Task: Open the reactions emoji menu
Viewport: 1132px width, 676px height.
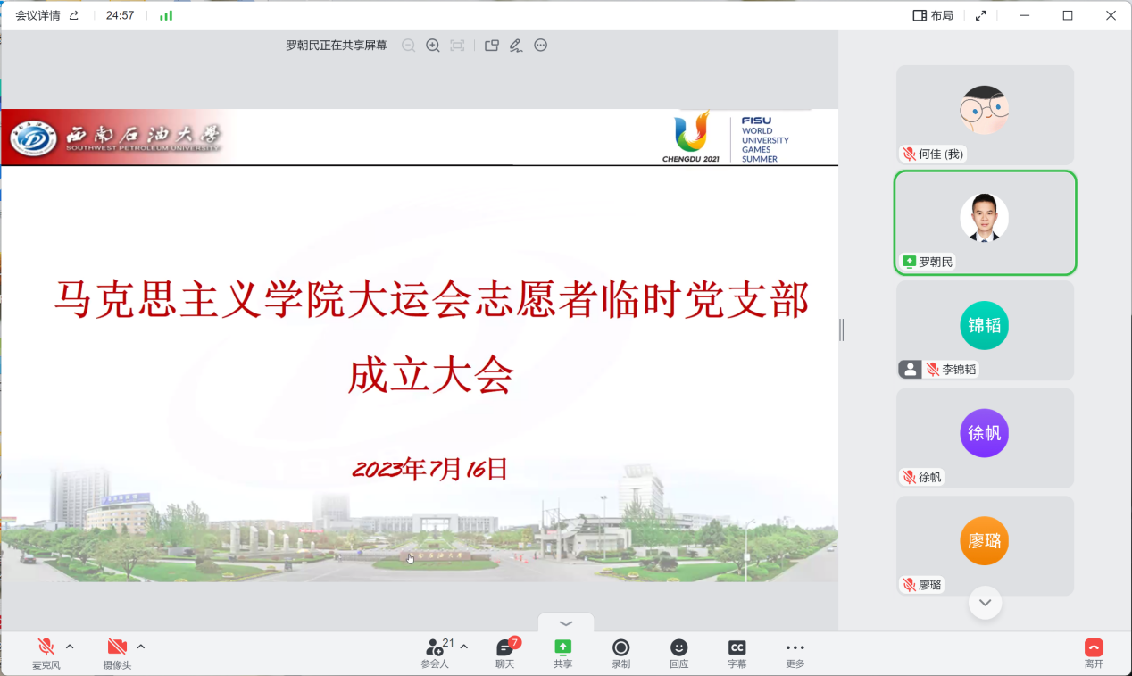Action: (x=678, y=653)
